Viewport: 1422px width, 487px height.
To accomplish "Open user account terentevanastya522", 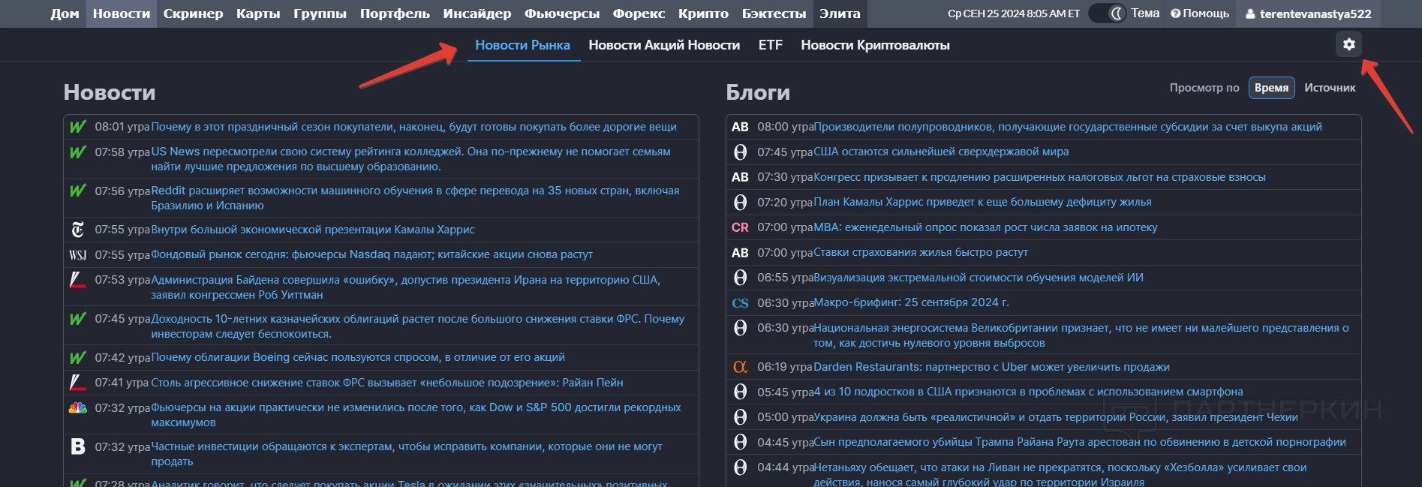I will [x=1308, y=14].
